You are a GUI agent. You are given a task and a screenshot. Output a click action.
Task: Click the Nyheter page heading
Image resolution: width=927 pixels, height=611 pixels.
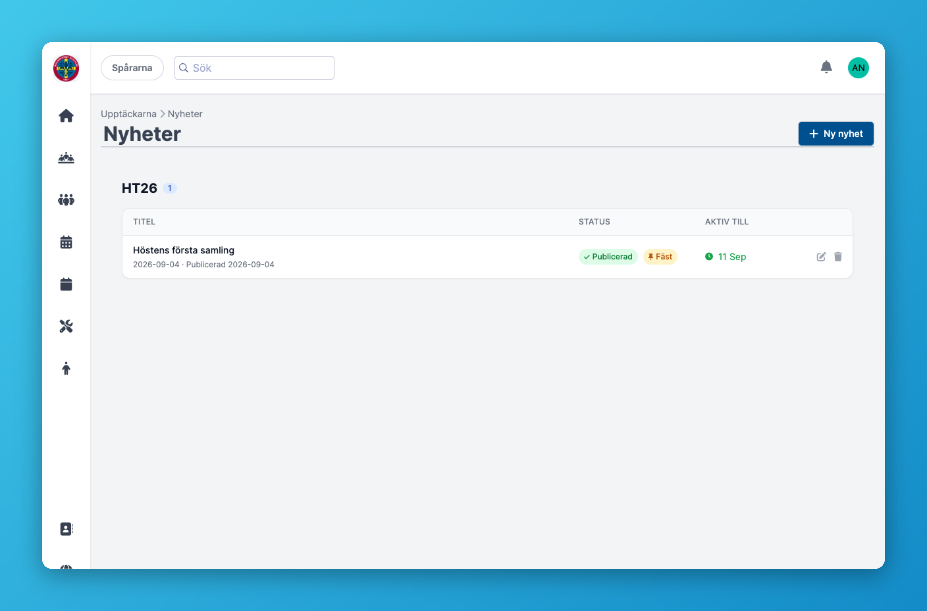click(142, 134)
